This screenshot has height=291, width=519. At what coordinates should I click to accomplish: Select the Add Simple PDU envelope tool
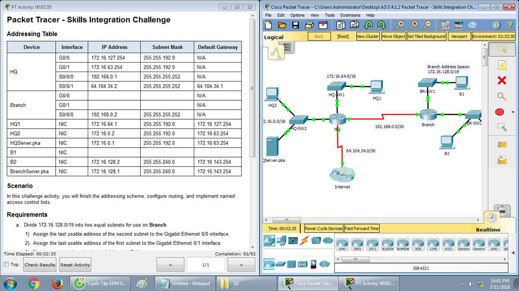502,144
